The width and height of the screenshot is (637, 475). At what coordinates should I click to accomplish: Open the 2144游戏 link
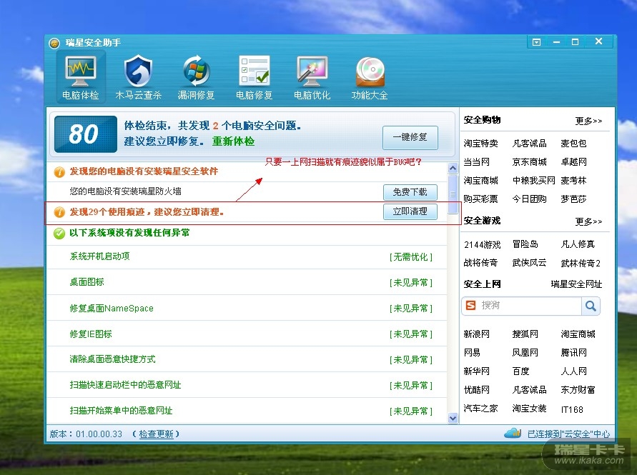(x=483, y=244)
